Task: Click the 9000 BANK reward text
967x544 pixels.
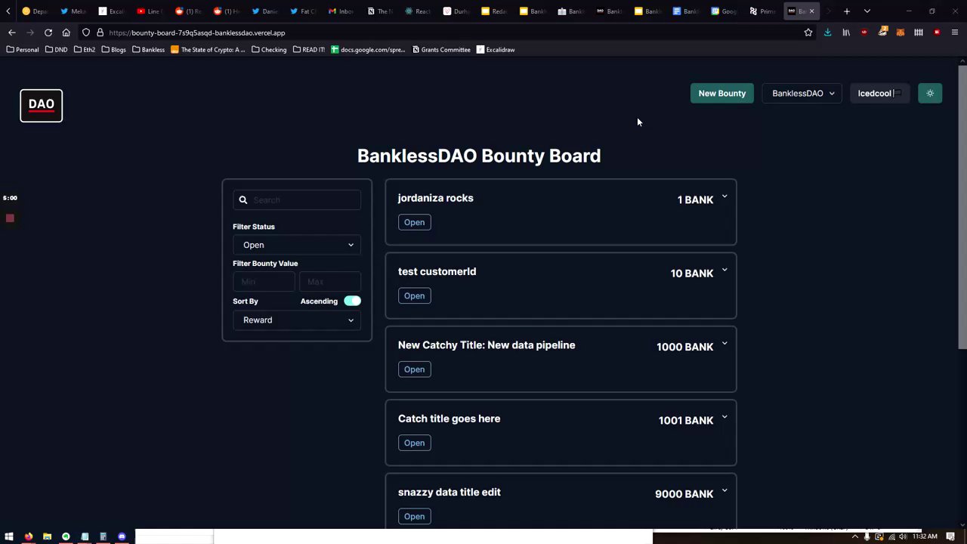Action: coord(684,494)
